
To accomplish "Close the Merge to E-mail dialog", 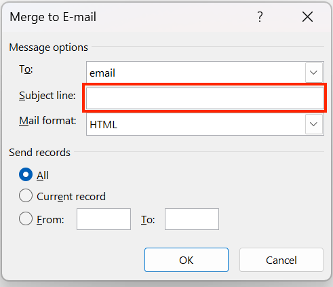I will click(x=307, y=17).
